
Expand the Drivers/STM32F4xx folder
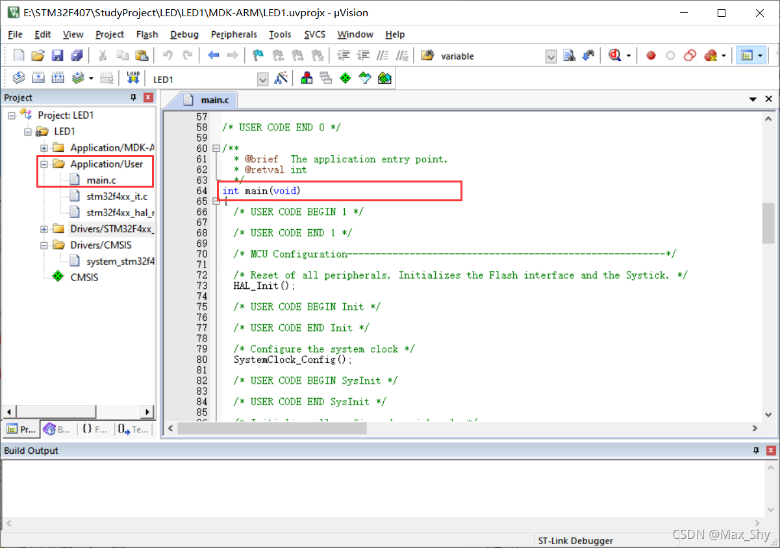coord(44,229)
